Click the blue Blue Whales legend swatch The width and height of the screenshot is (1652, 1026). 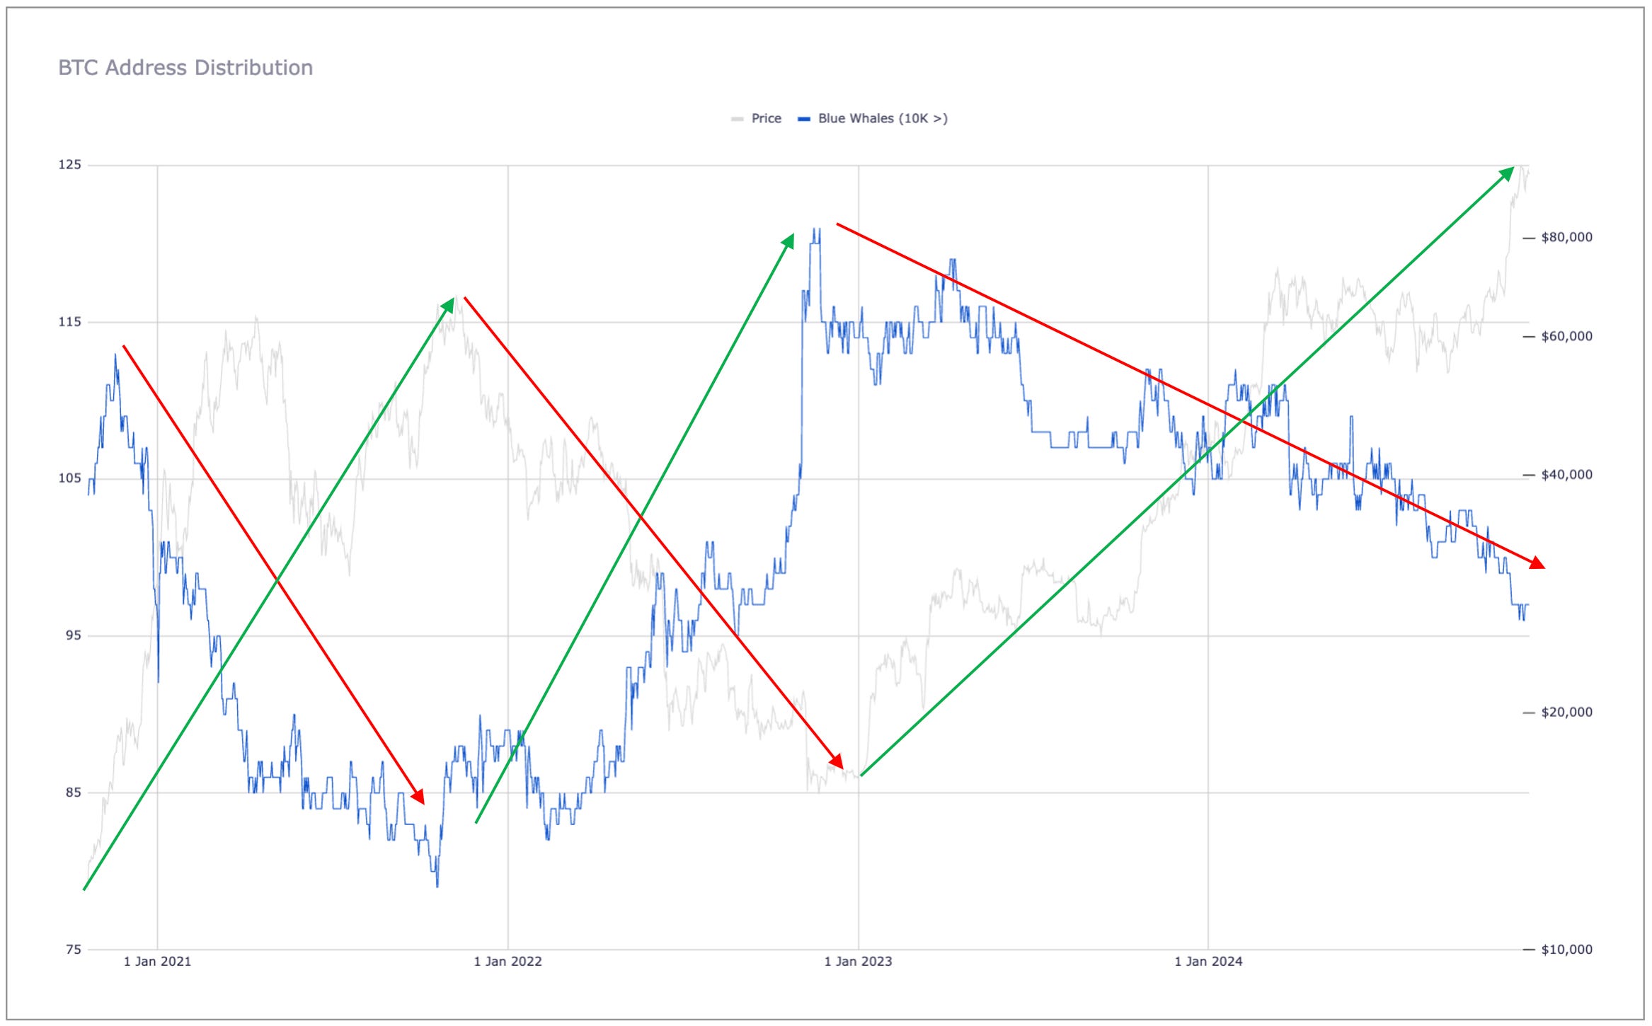(x=803, y=119)
